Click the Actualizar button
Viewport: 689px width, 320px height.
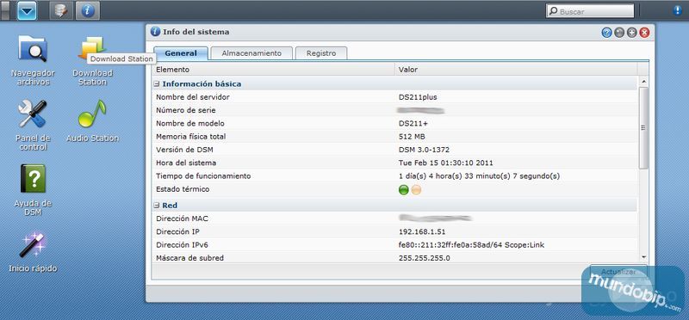click(x=618, y=272)
